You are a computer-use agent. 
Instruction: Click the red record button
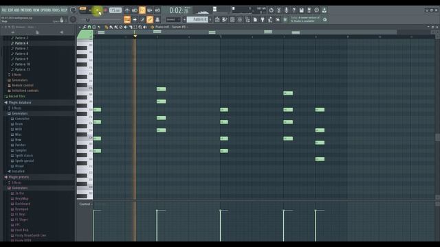coord(106,10)
